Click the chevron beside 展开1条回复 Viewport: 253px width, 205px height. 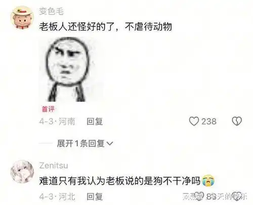click(110, 144)
